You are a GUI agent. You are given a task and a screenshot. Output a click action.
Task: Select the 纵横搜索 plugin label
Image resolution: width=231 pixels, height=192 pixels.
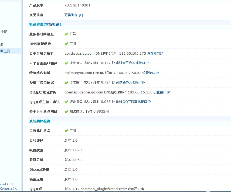(x=36, y=150)
